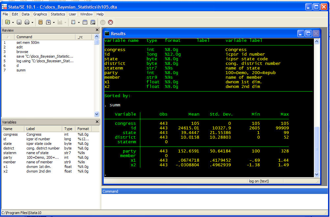Screen dimensions: 330x217
Task: Click the Print toolbar icon
Action: point(27,22)
